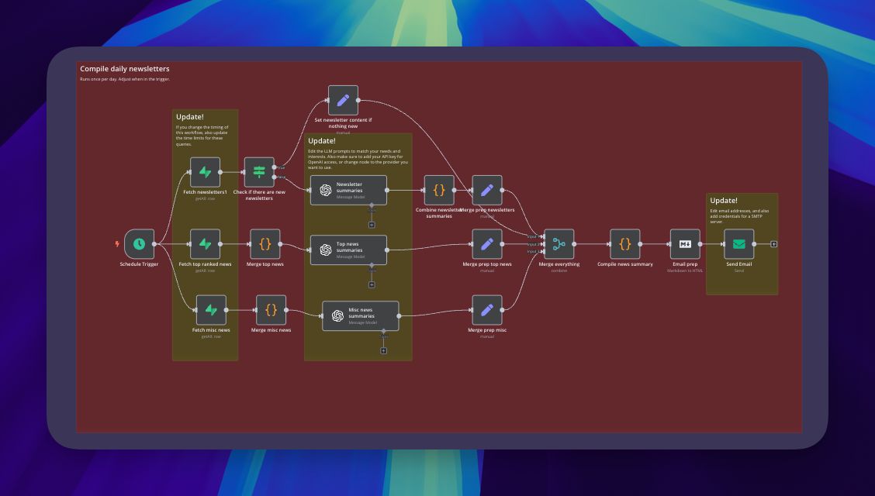Select the Fetch newsletters1 node icon
Image resolution: width=875 pixels, height=496 pixels.
pyautogui.click(x=206, y=172)
